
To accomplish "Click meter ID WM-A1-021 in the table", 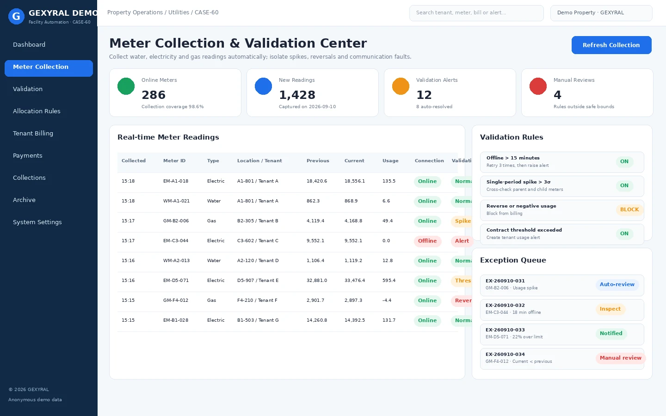I will (x=176, y=201).
